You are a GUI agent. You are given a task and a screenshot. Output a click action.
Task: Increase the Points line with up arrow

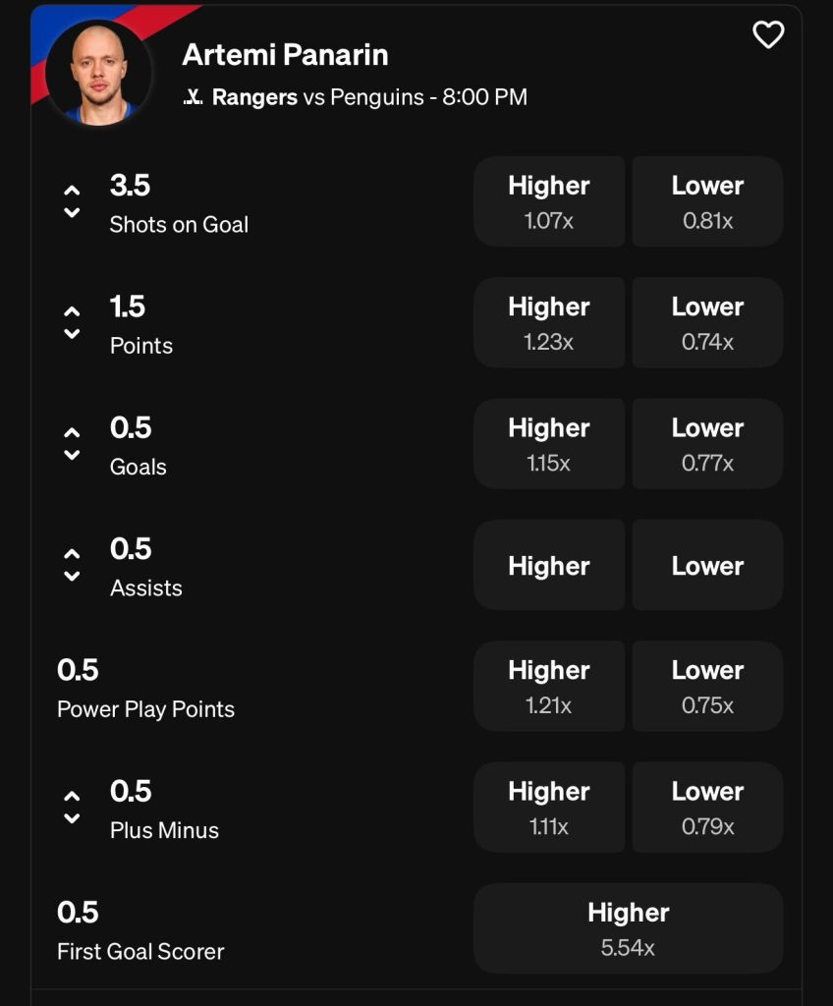click(x=72, y=311)
